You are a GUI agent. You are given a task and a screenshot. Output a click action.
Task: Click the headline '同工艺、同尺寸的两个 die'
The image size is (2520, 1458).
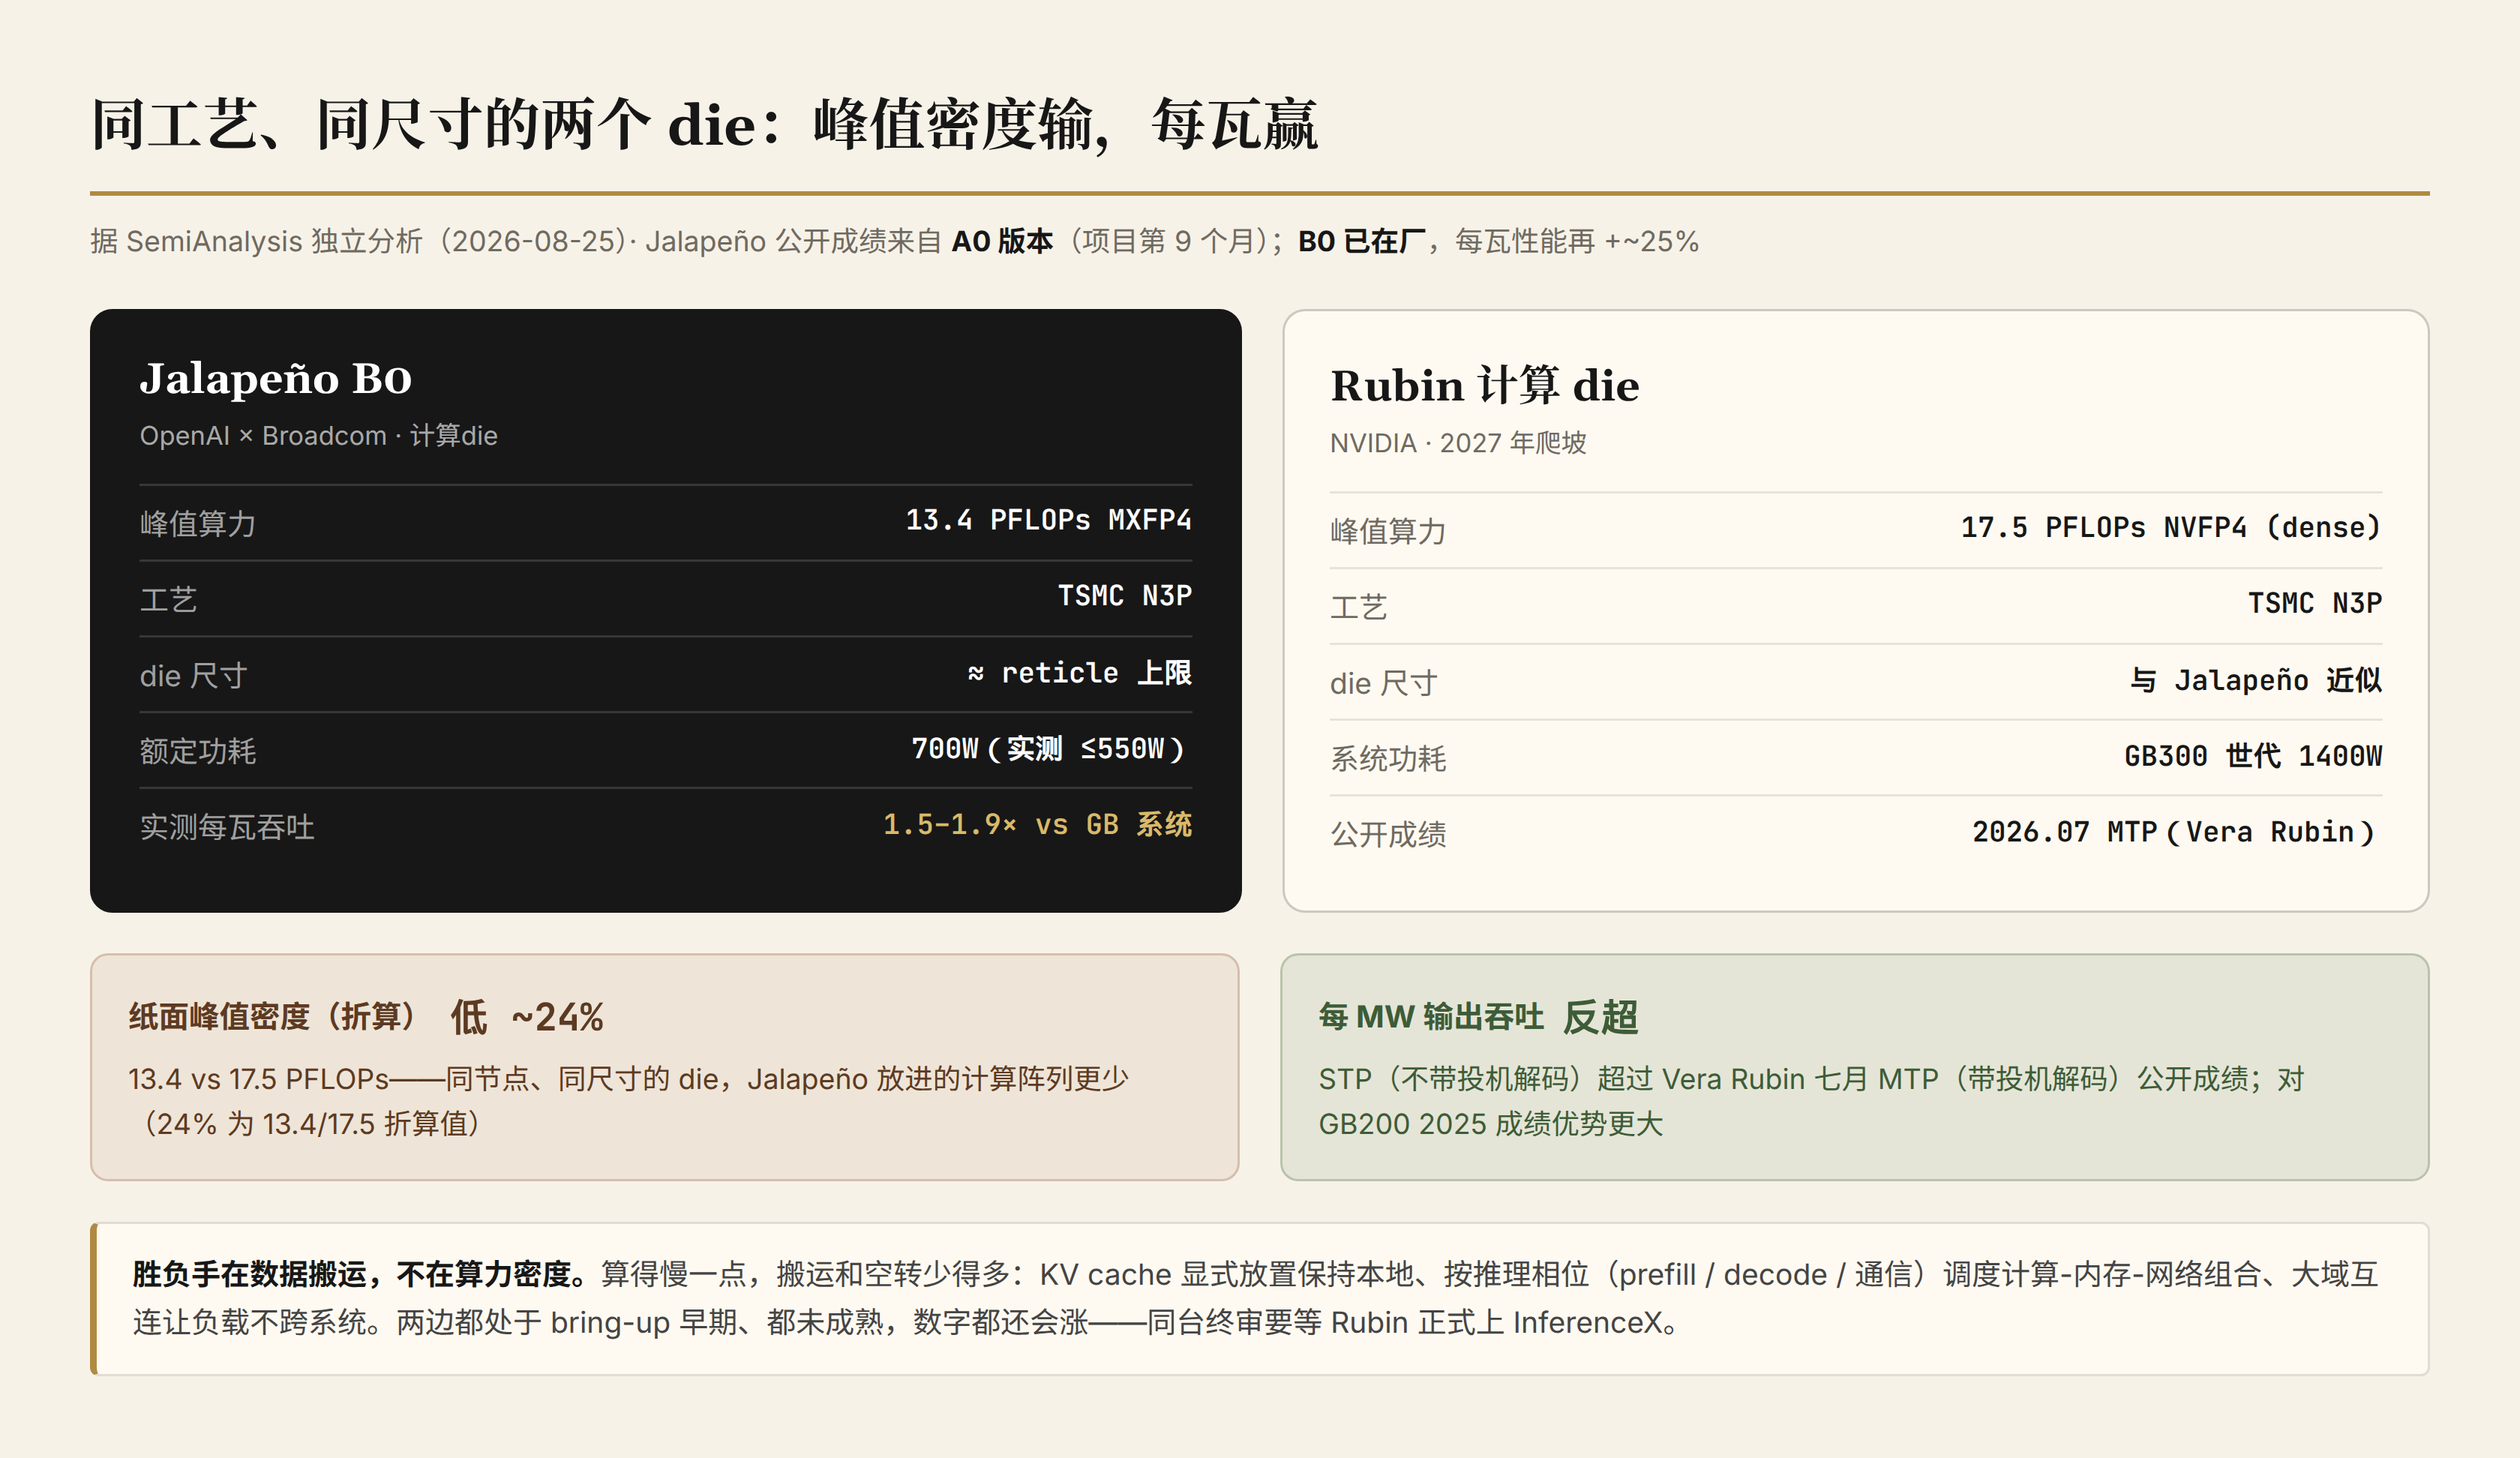coord(423,125)
